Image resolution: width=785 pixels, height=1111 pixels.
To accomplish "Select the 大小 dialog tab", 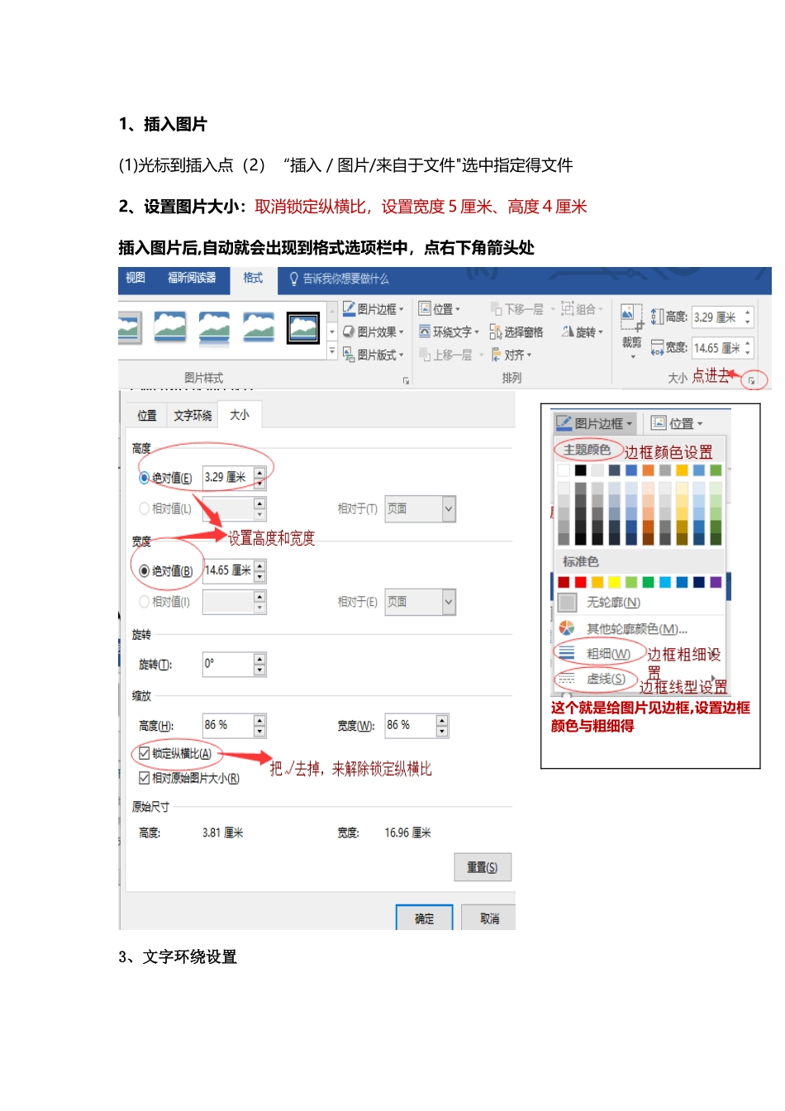I will pyautogui.click(x=240, y=415).
